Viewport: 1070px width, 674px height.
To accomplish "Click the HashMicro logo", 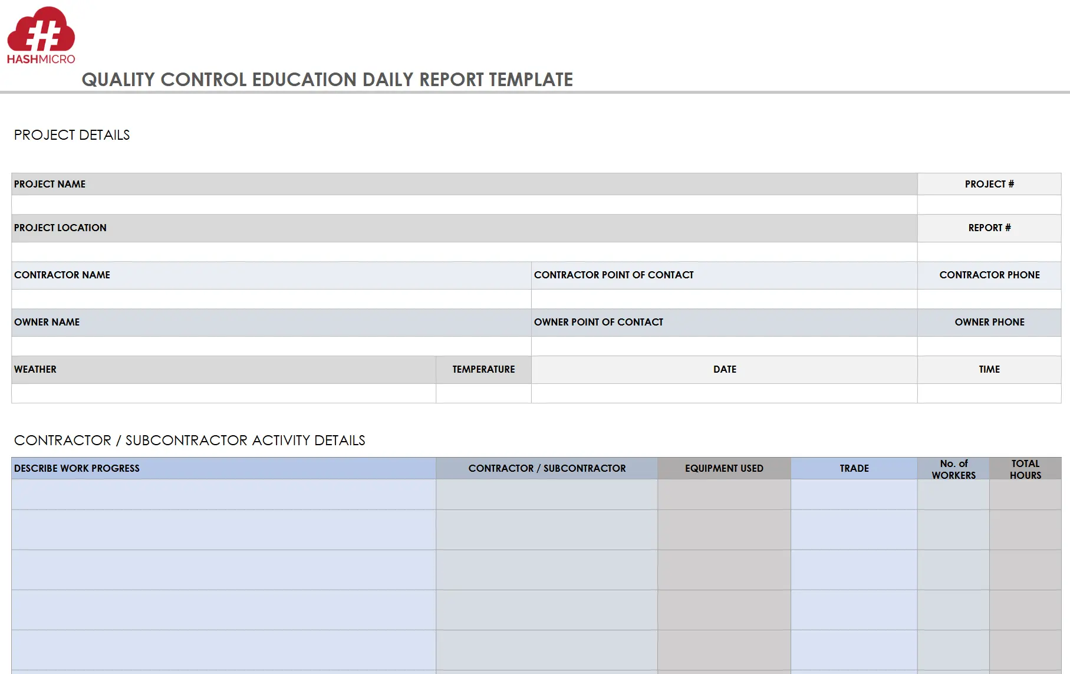I will click(x=41, y=35).
